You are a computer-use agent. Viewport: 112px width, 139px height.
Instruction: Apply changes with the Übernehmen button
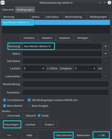(x=64, y=135)
